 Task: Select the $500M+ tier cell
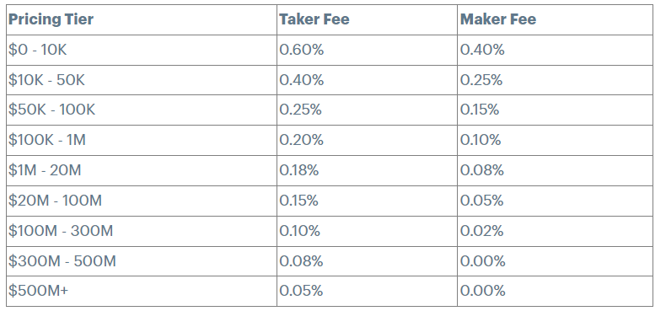(142, 291)
